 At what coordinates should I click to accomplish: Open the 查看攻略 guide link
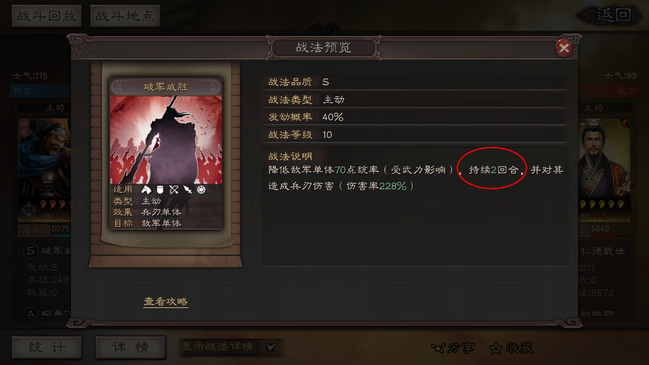165,302
